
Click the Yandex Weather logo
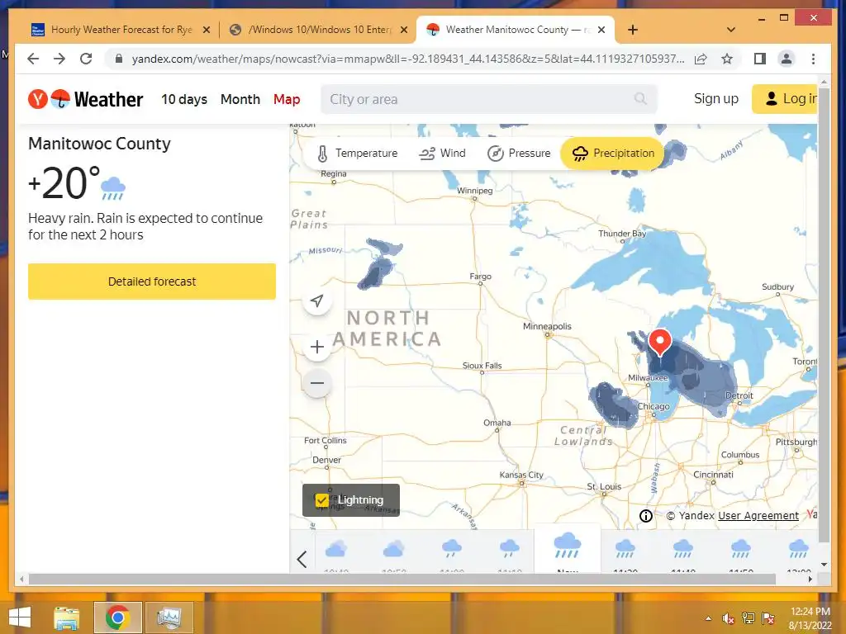86,99
